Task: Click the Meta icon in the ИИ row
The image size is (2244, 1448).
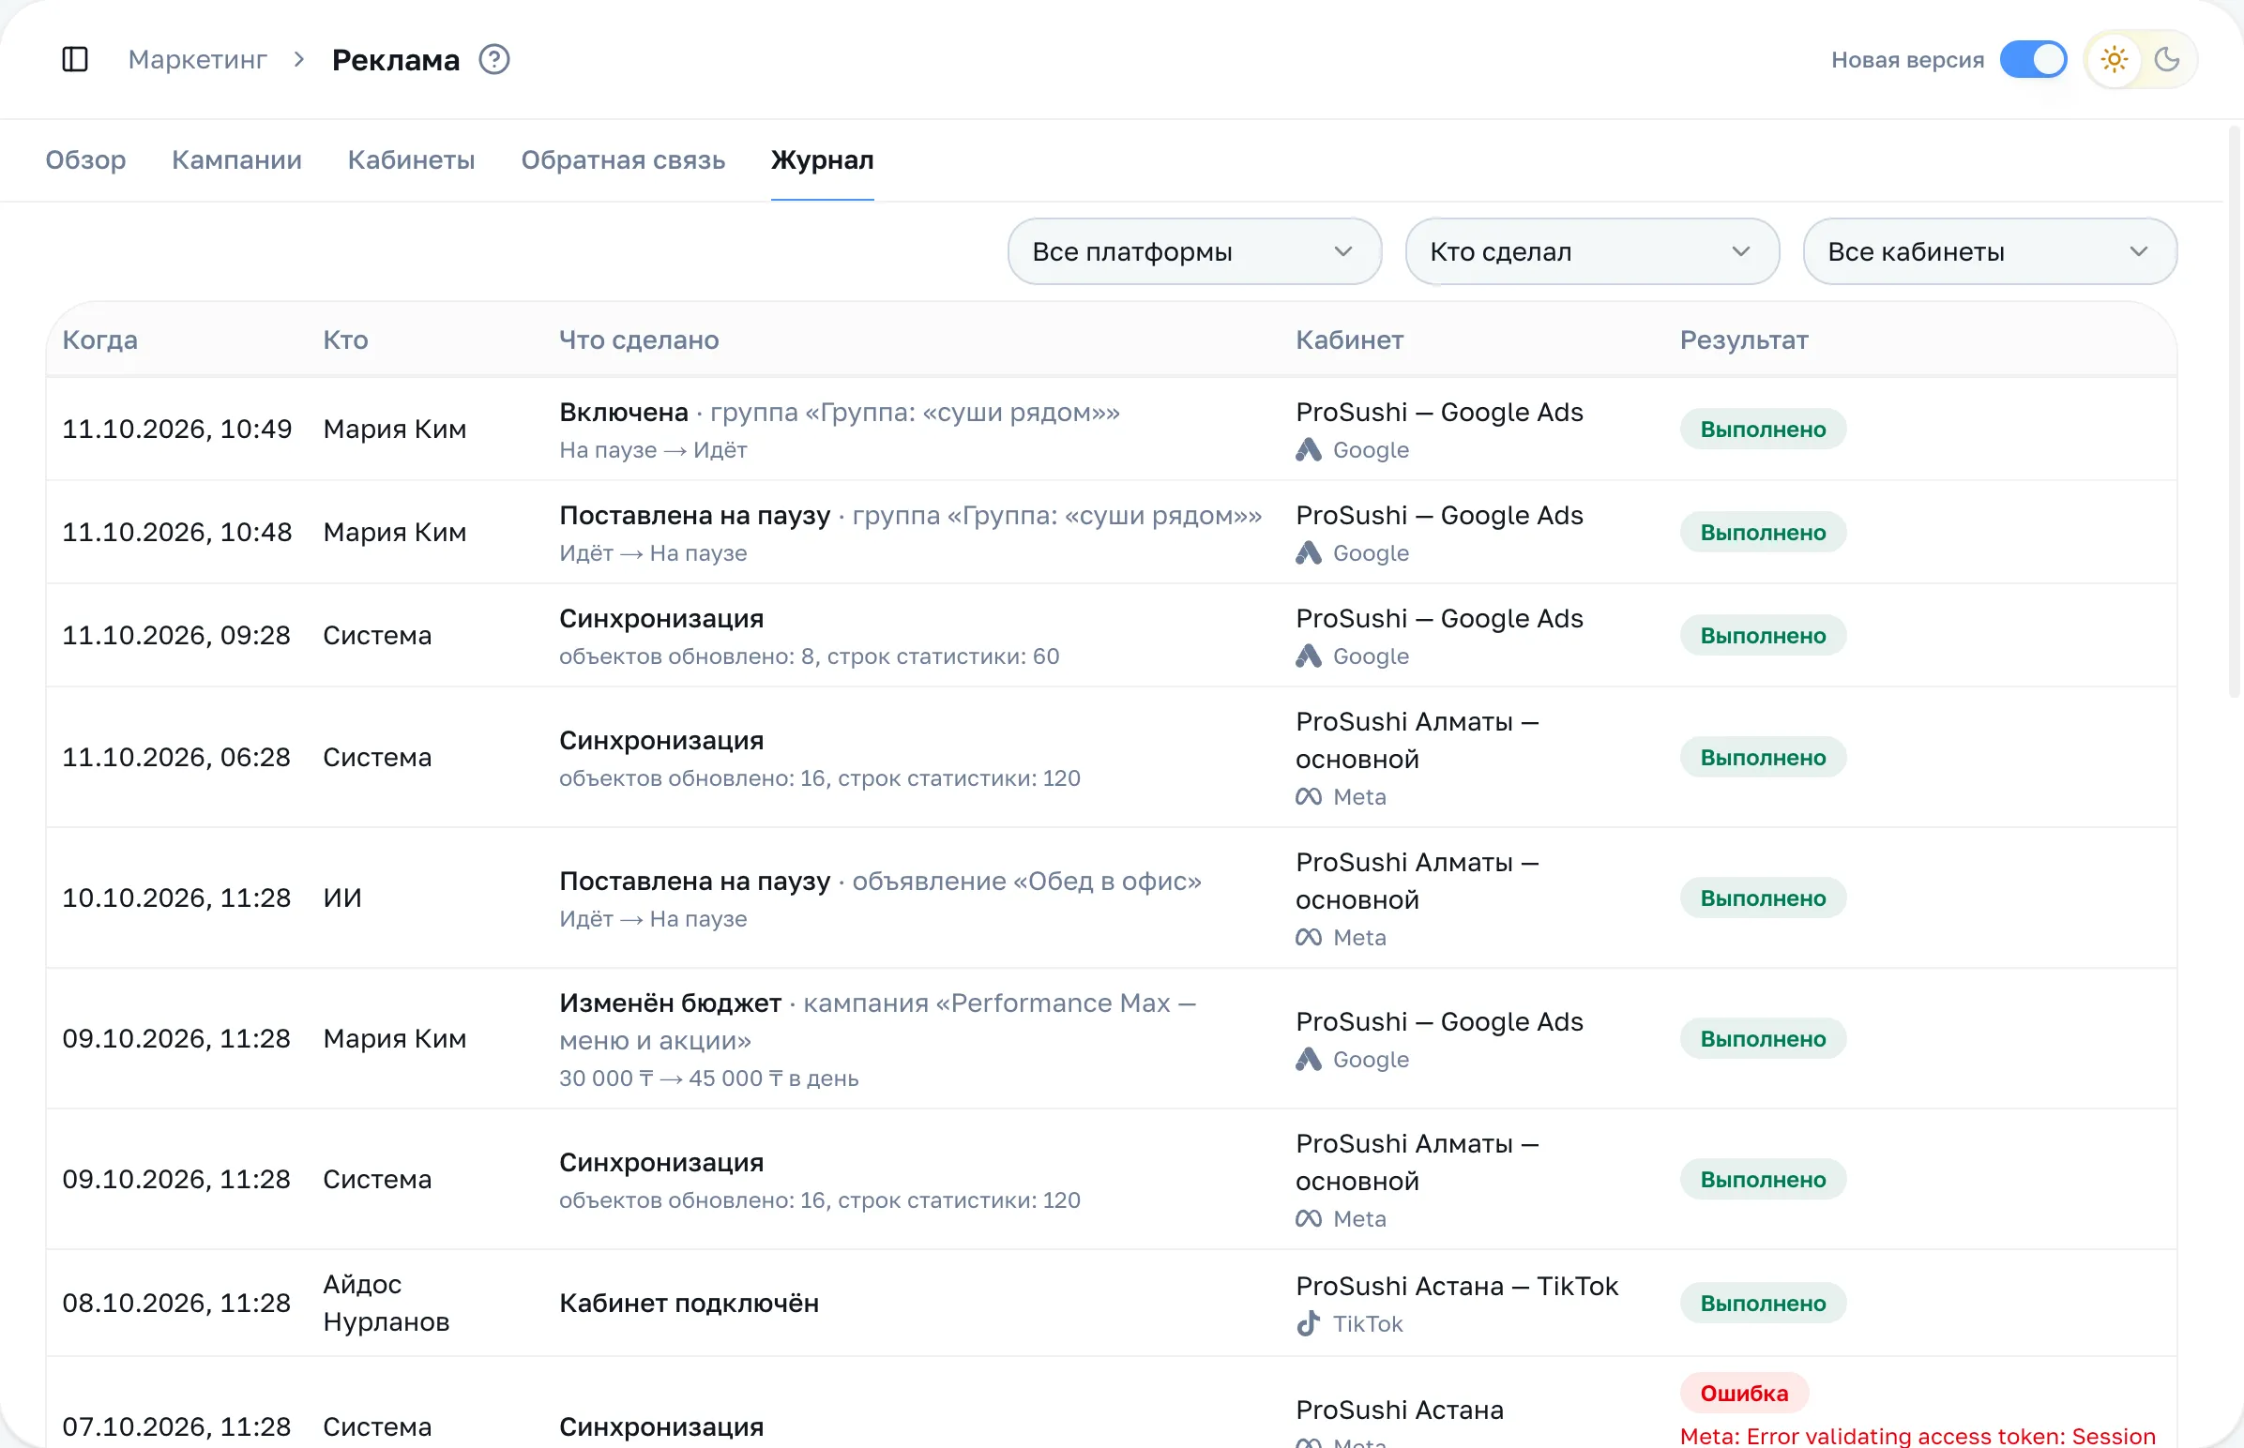Action: (x=1308, y=938)
